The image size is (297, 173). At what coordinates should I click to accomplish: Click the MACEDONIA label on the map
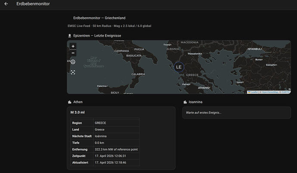tap(189, 43)
